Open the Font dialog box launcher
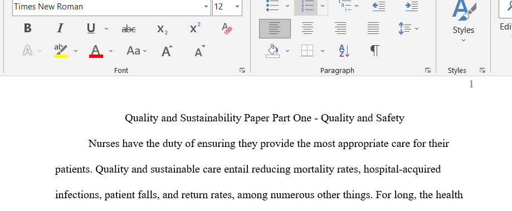This screenshot has width=512, height=211. coord(242,70)
